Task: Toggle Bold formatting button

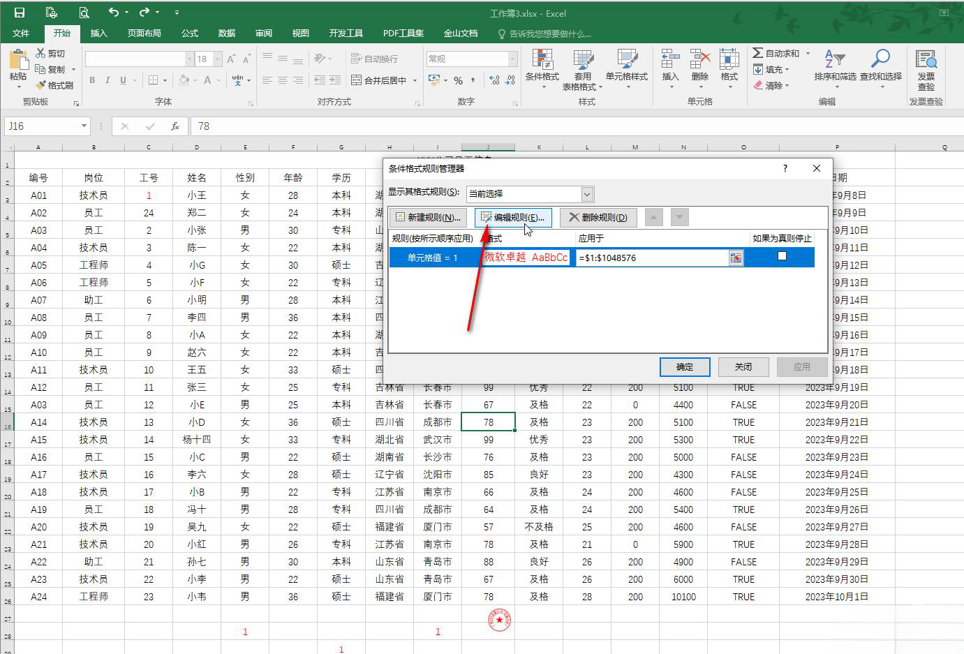Action: click(92, 80)
